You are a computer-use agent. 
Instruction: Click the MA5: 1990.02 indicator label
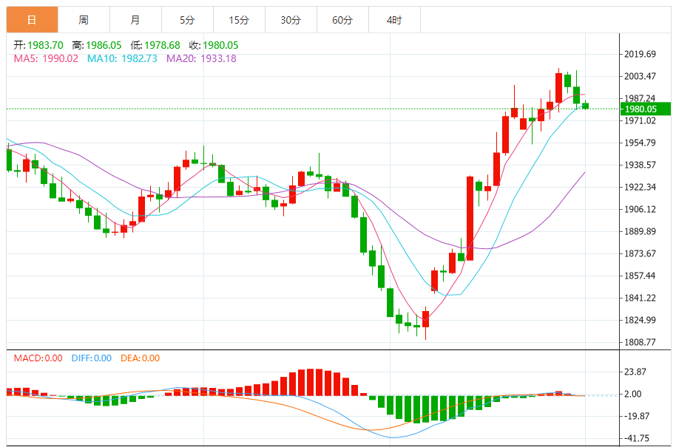click(46, 58)
